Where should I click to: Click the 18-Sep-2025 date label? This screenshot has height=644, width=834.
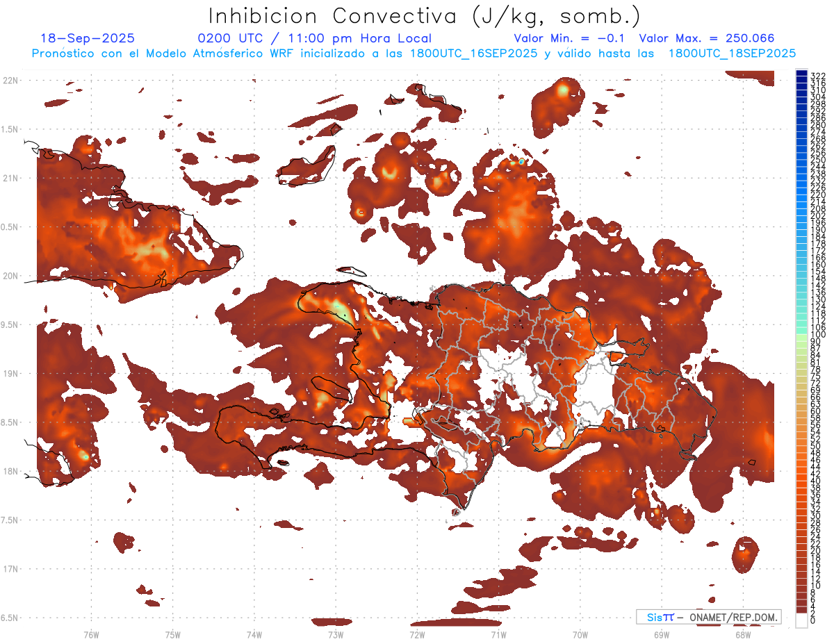pyautogui.click(x=88, y=39)
